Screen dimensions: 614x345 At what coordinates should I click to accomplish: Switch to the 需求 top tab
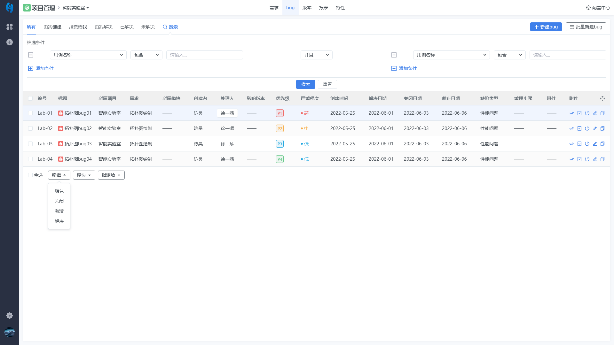point(274,8)
